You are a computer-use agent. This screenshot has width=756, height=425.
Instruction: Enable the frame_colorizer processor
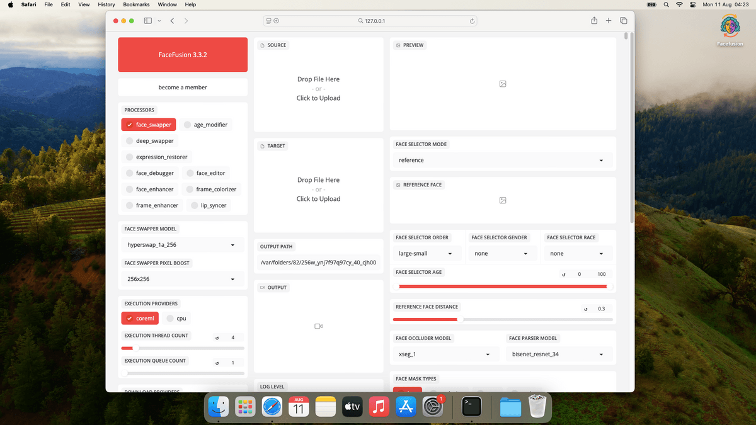[x=211, y=189]
